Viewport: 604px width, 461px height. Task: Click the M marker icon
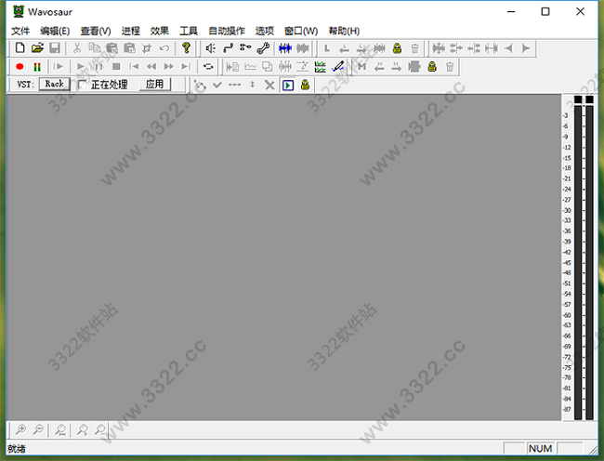361,67
